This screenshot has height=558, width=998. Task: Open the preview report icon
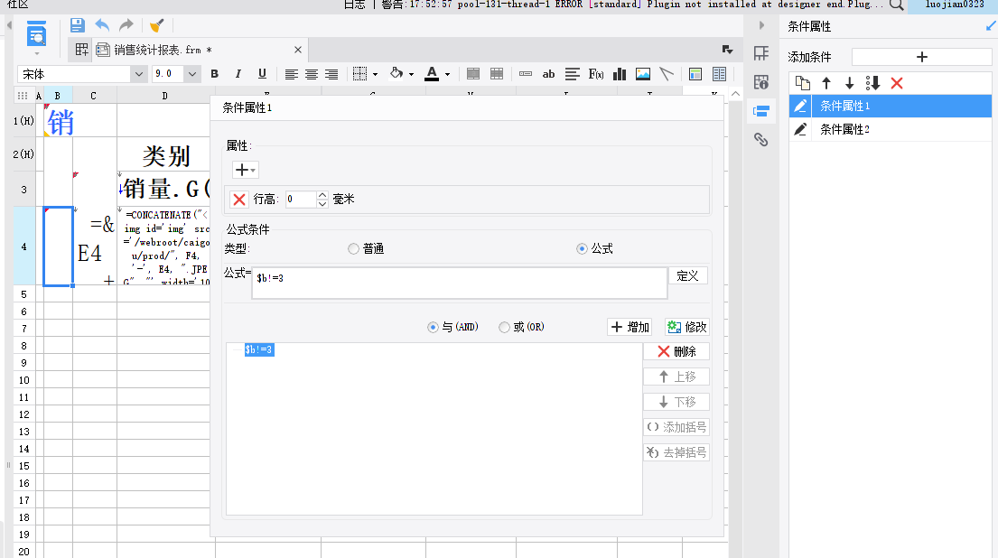tap(36, 33)
